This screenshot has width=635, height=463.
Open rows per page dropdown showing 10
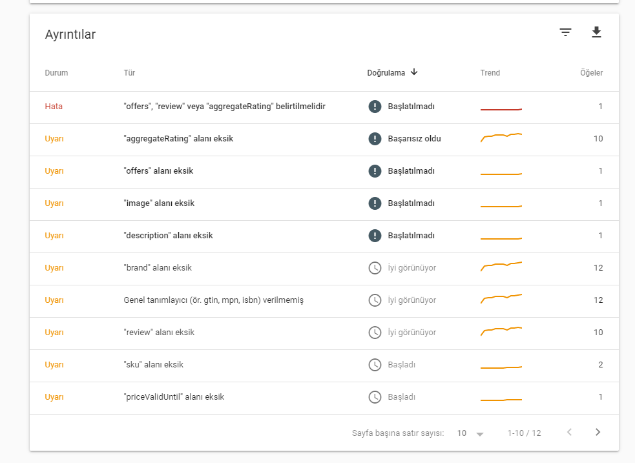[470, 433]
